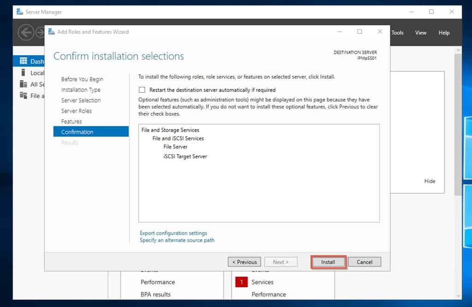This screenshot has width=472, height=307.
Task: Click the Server Manager back arrow icon
Action: pos(26,33)
